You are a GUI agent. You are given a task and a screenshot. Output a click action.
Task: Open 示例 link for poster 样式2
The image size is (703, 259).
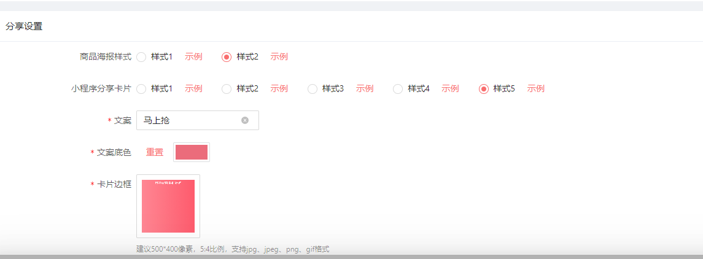click(279, 57)
